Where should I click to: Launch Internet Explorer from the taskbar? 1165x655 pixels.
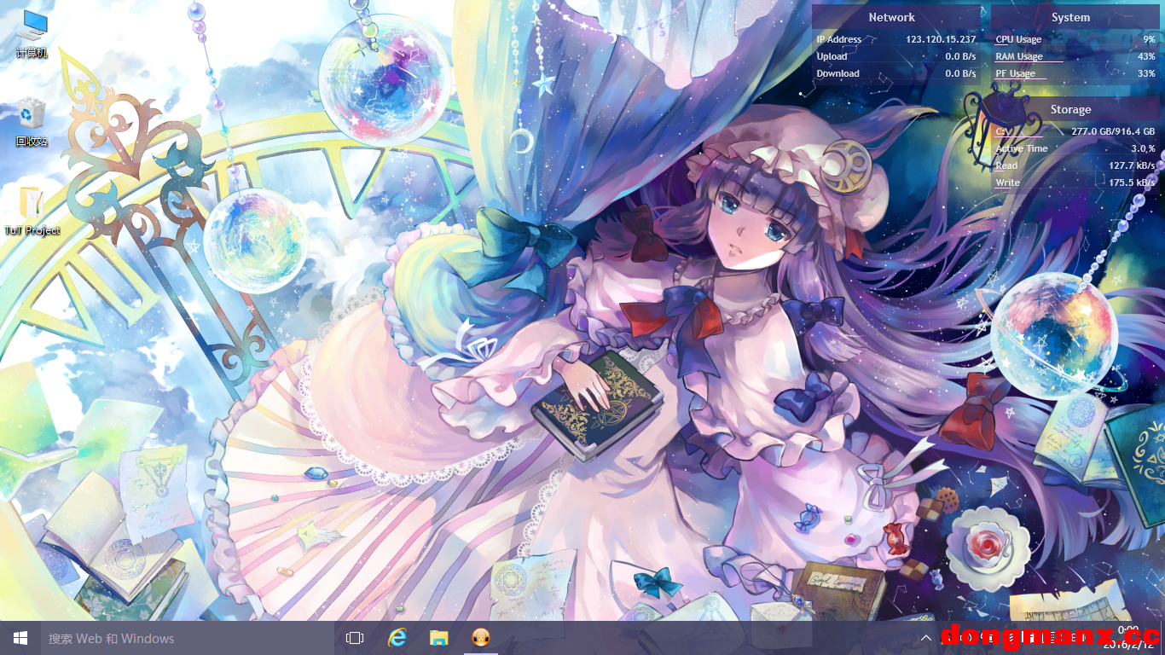click(397, 638)
